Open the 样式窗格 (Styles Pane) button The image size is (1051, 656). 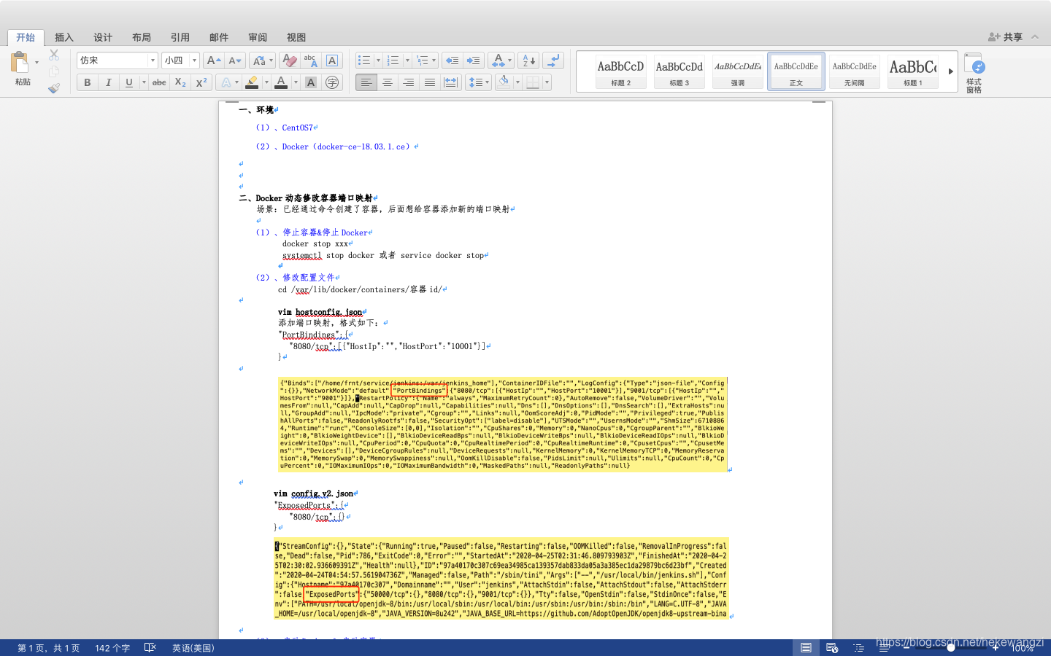[974, 72]
